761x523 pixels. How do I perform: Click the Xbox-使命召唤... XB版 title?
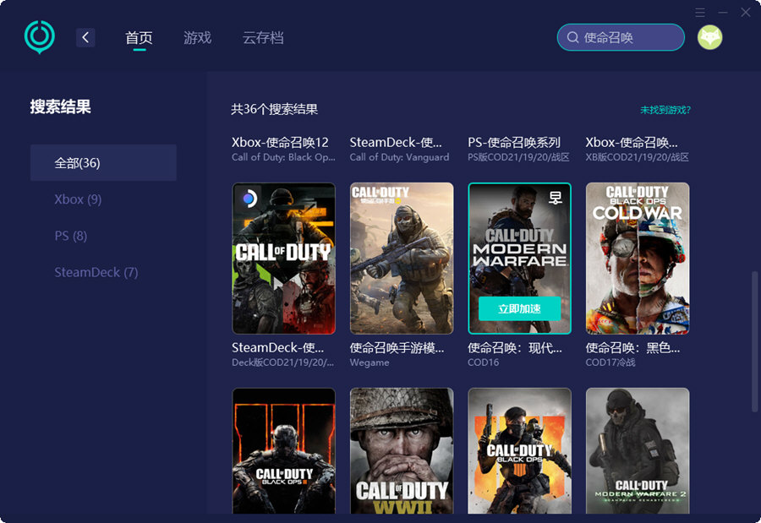(x=632, y=142)
